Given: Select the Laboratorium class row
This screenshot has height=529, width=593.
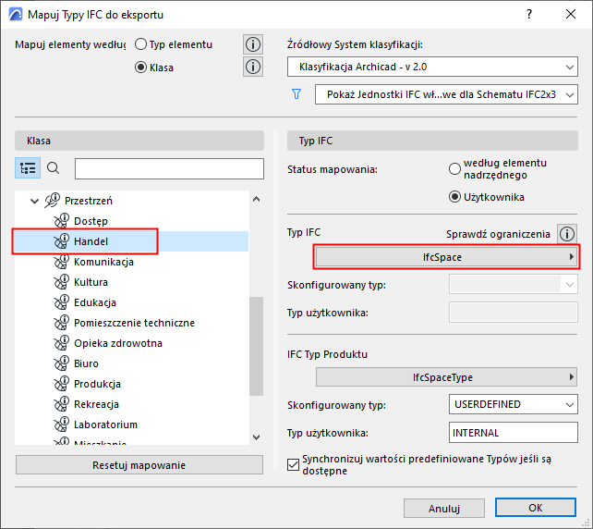Looking at the screenshot, I should pyautogui.click(x=131, y=424).
